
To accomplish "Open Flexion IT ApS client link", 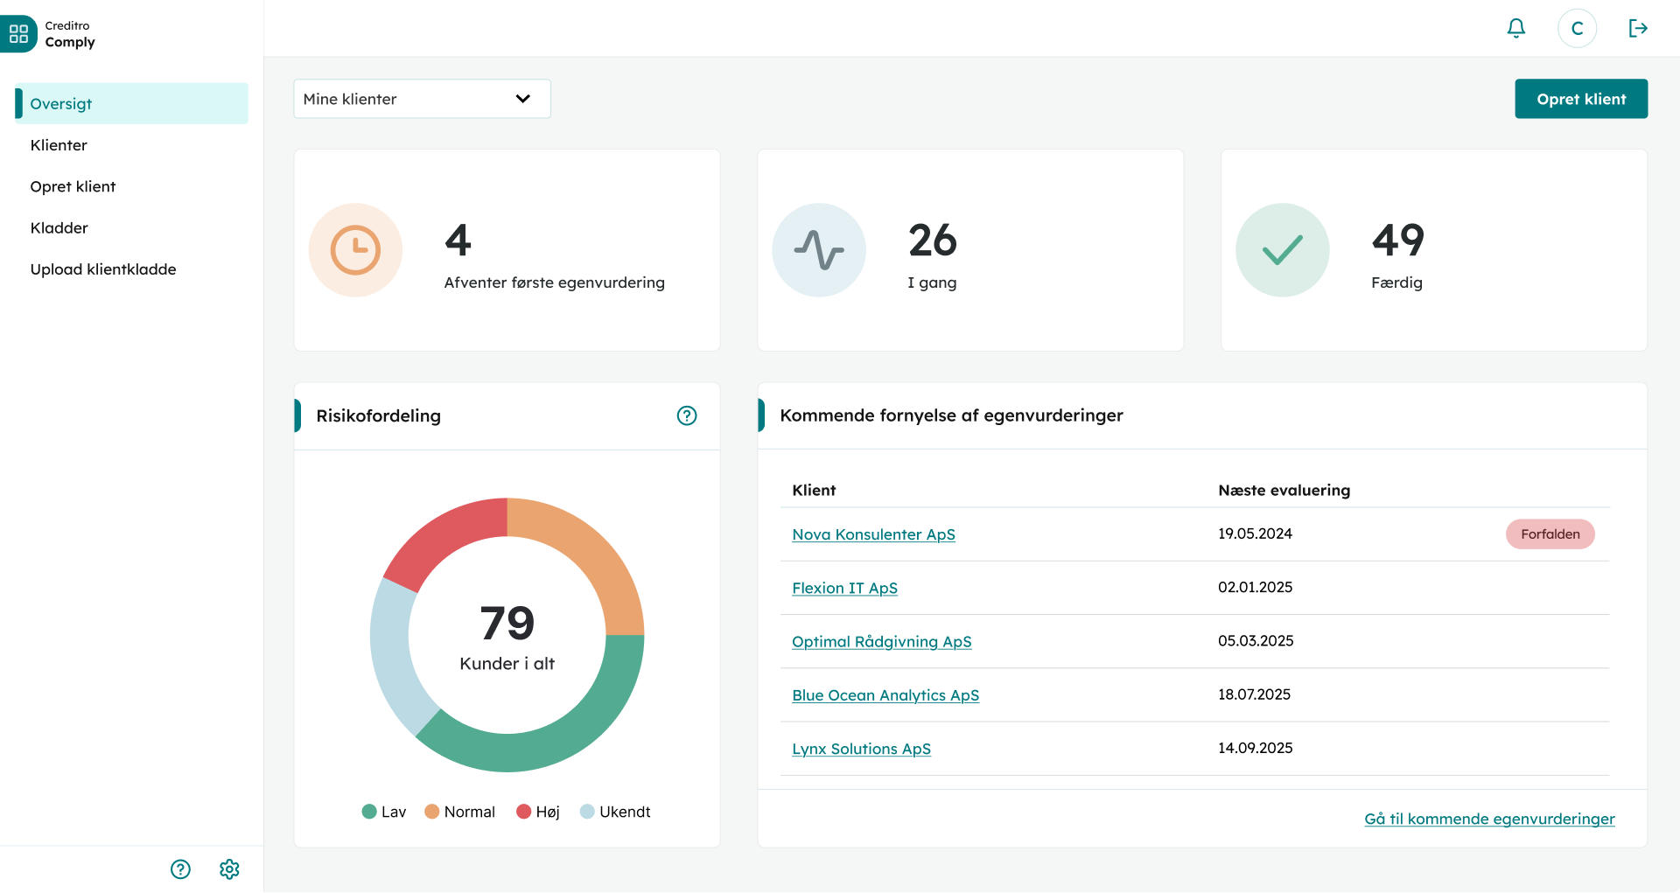I will [844, 588].
